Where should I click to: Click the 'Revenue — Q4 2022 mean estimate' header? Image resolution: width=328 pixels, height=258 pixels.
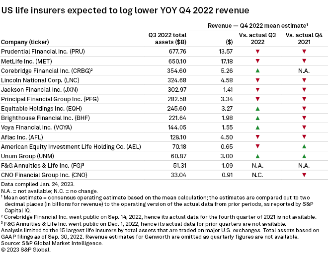point(258,26)
